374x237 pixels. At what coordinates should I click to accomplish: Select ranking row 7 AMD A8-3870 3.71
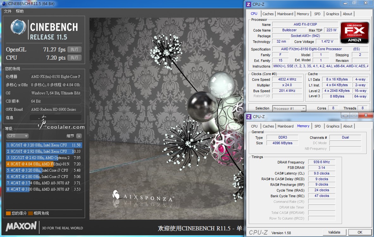tap(44, 183)
